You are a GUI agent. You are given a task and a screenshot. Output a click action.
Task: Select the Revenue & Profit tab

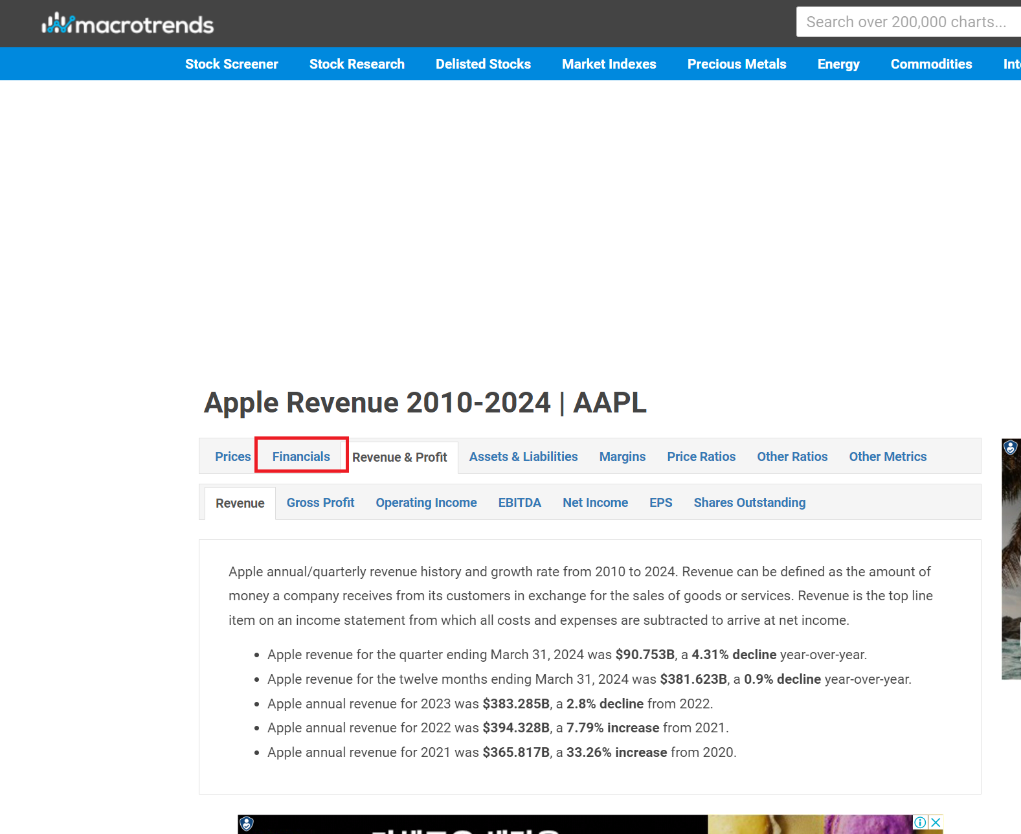[399, 457]
